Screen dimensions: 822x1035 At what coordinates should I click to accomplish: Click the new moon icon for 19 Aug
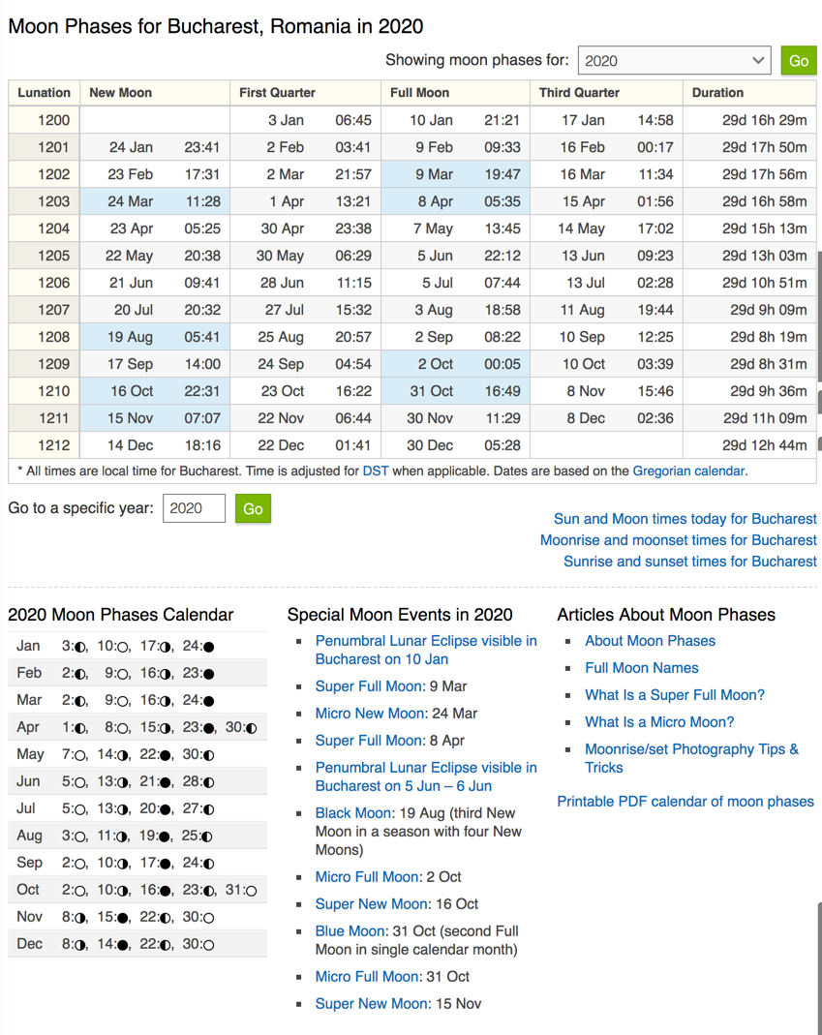167,836
